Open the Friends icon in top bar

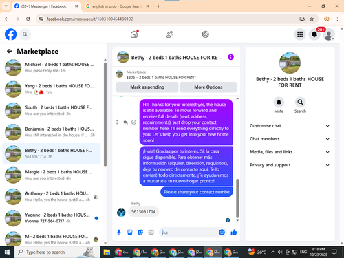(170, 34)
